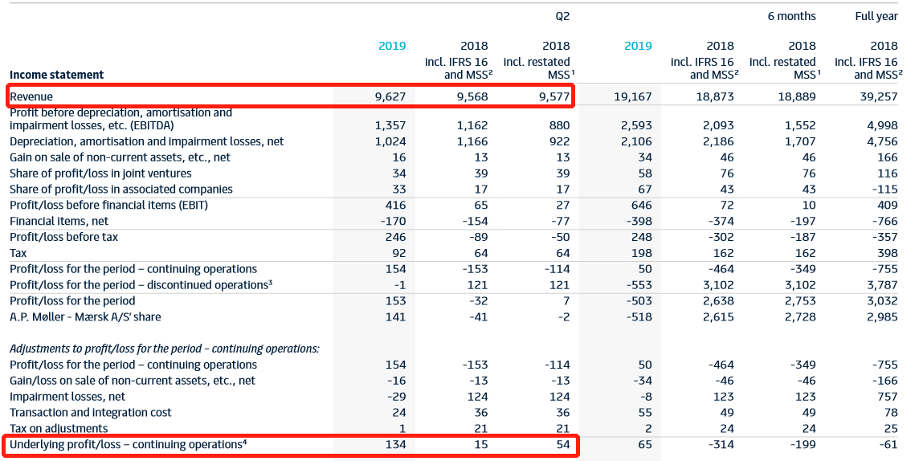
Task: Select EBIT value 646 for 6 months 2019
Action: 641,205
